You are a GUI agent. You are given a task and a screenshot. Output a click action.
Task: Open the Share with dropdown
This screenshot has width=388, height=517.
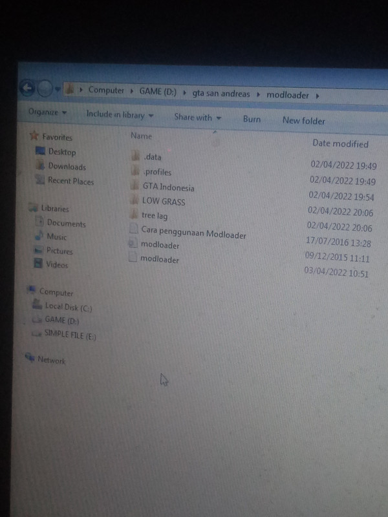pyautogui.click(x=197, y=118)
